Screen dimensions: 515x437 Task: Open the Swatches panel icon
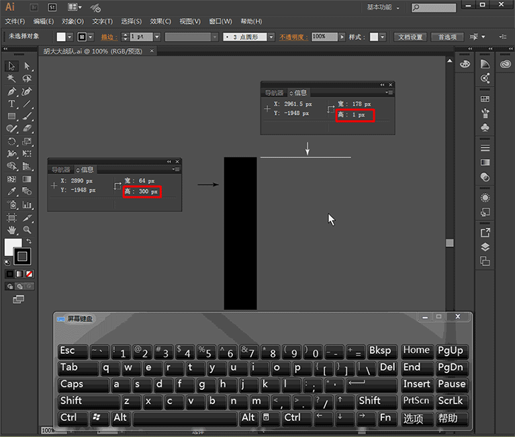pyautogui.click(x=485, y=99)
